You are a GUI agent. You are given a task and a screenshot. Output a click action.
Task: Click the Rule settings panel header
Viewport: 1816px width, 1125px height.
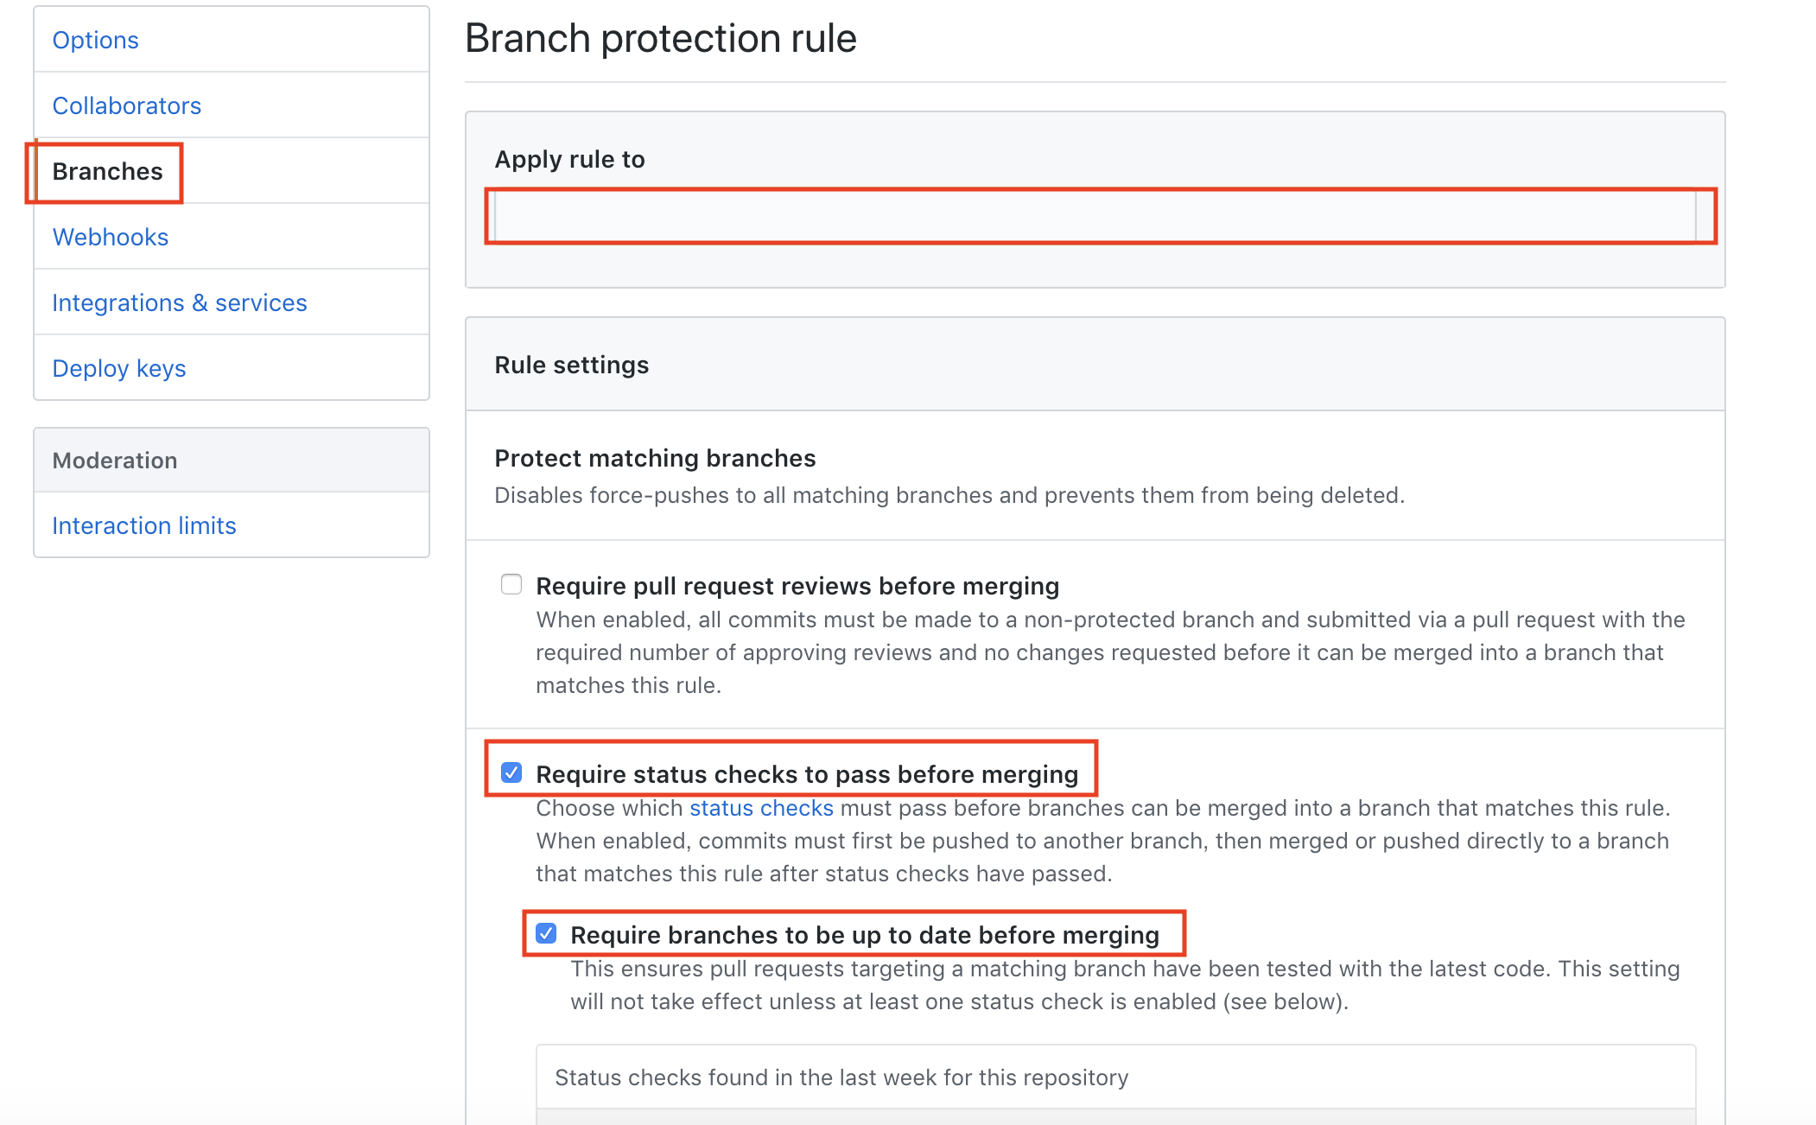point(571,365)
